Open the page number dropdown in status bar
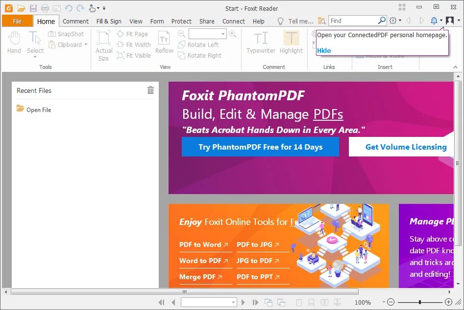The height and width of the screenshot is (310, 464). pos(234,302)
